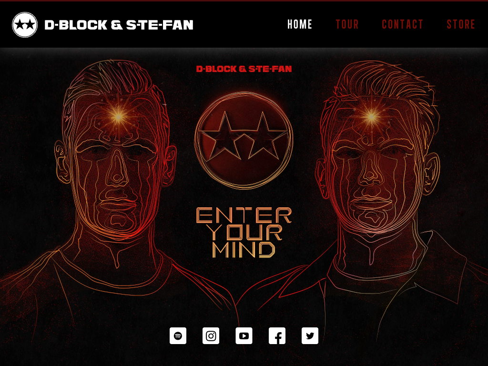This screenshot has width=488, height=366.
Task: Open the Facebook social icon
Action: (x=277, y=336)
